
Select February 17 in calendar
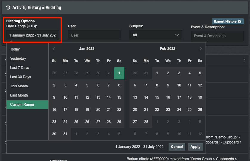tap(179, 97)
